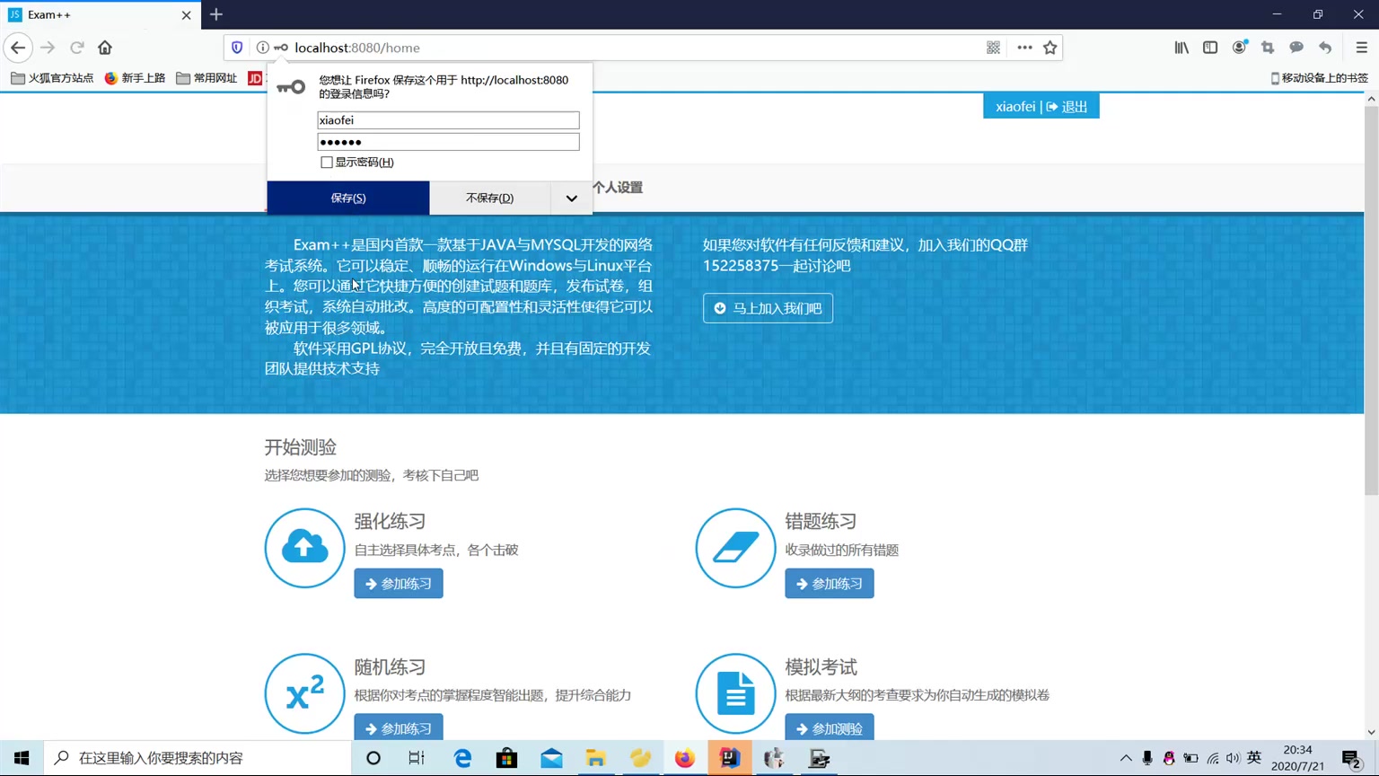
Task: Click the 错题练习 eraser icon
Action: coord(735,548)
